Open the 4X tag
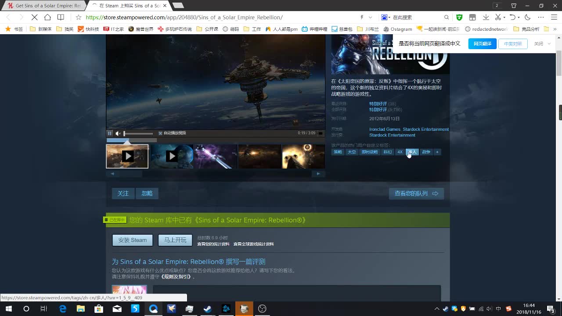Image resolution: width=562 pixels, height=316 pixels. pos(400,152)
